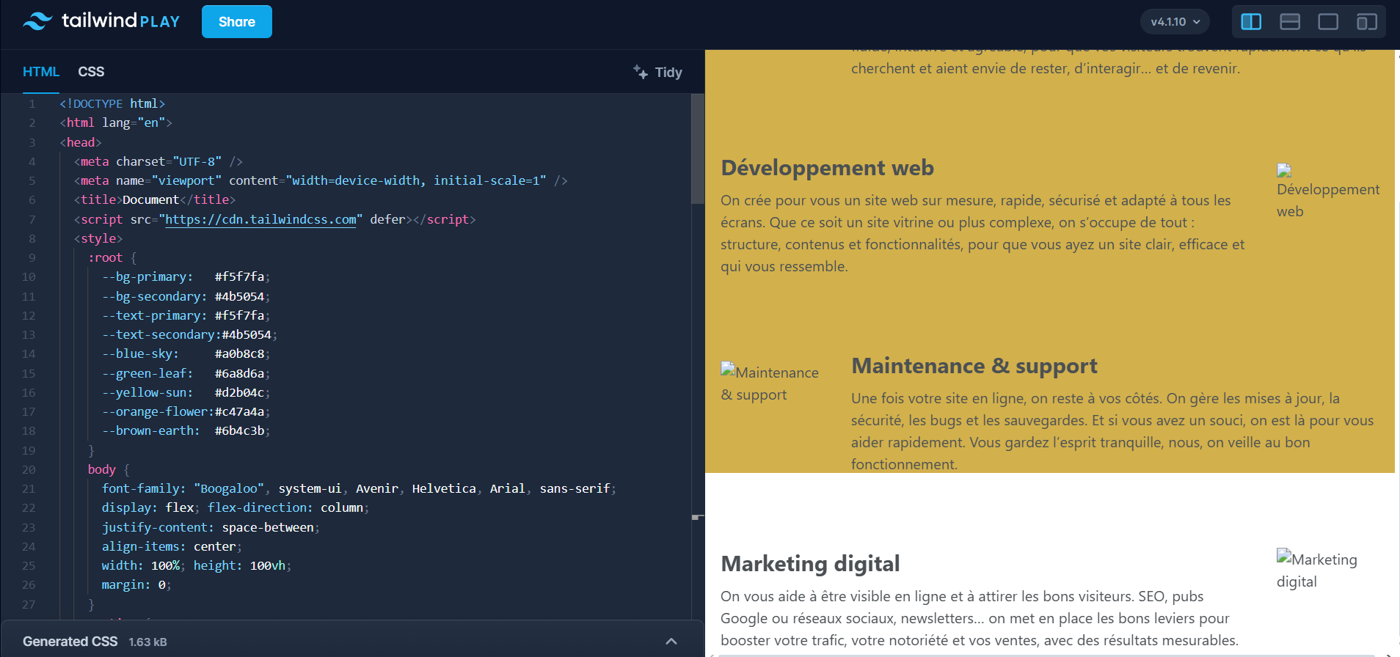Expand the Generated CSS panel chevron

click(x=671, y=642)
